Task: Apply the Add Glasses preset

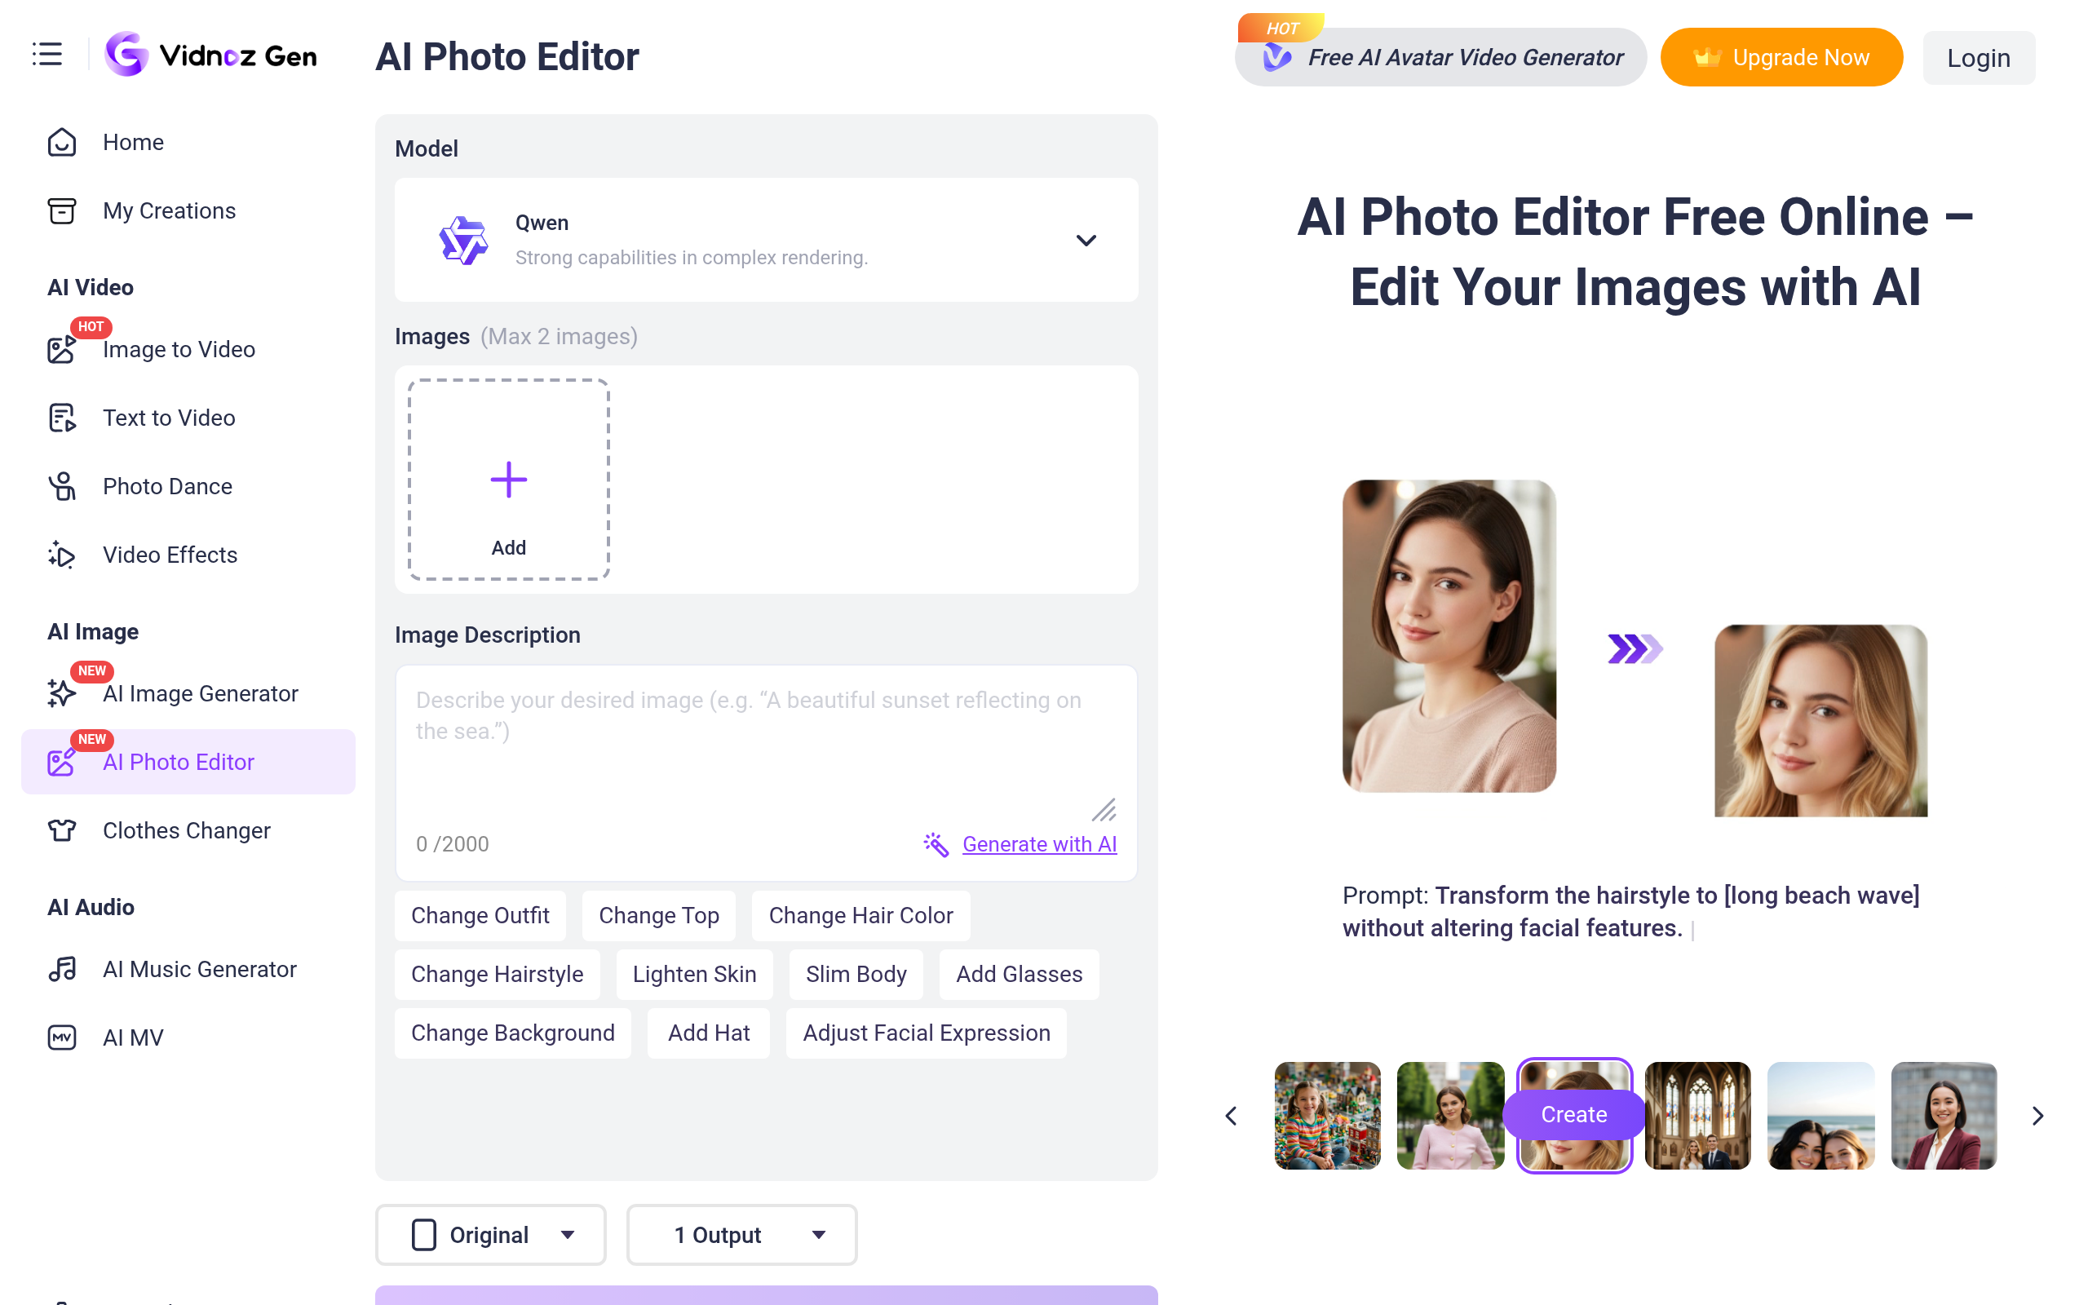Action: coord(1019,974)
